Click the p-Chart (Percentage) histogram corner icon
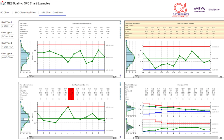 point(126,41)
